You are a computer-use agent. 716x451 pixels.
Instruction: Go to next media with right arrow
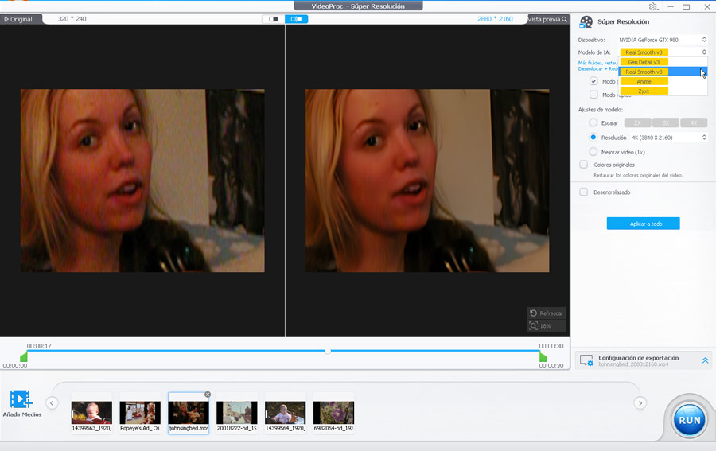[640, 403]
